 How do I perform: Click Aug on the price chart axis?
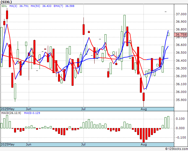[x=144, y=109]
